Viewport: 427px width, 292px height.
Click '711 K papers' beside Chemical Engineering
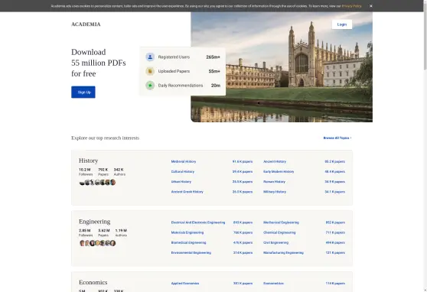tap(335, 232)
